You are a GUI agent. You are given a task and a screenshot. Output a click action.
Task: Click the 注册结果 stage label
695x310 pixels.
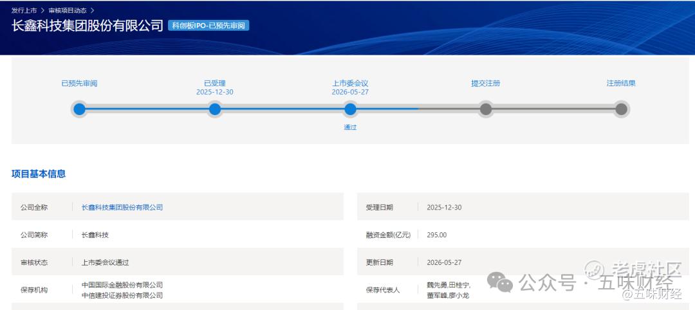click(x=622, y=83)
